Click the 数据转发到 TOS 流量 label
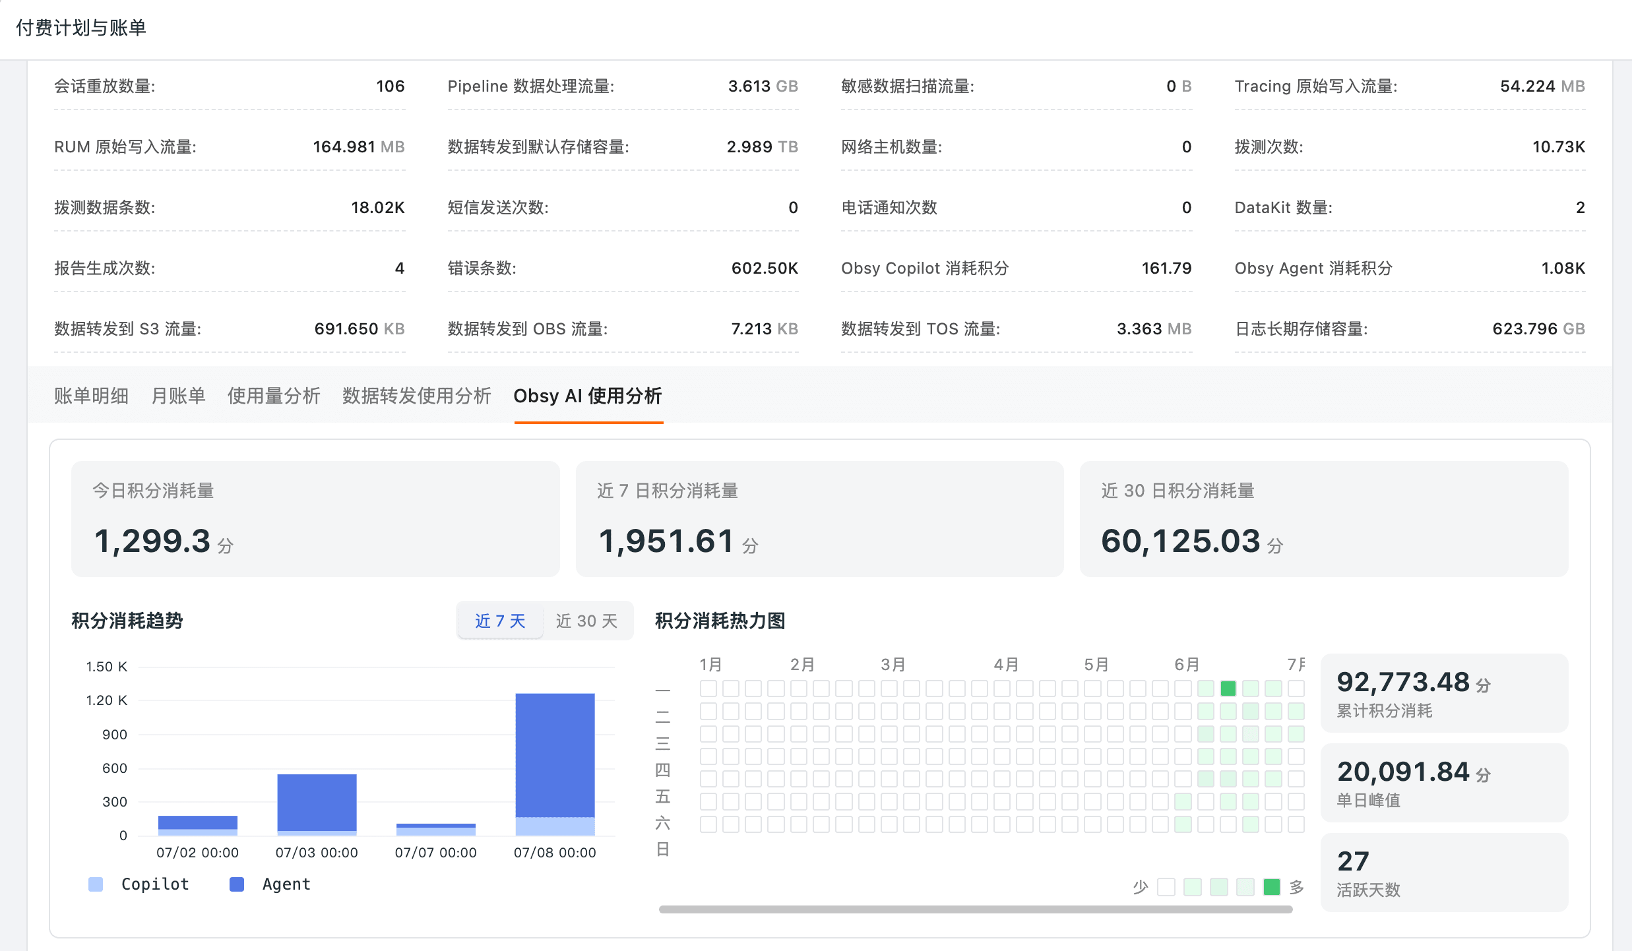Screen dimensions: 1632x951 [x=921, y=329]
